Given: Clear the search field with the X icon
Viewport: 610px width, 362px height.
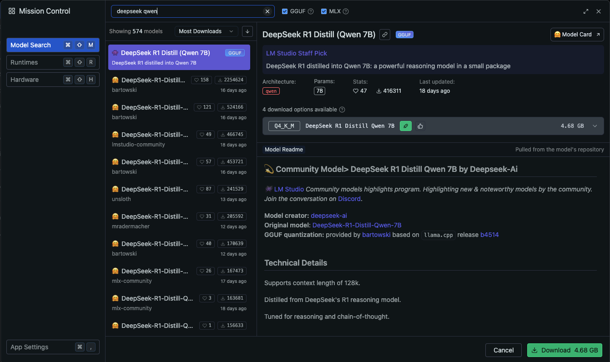Looking at the screenshot, I should 267,11.
